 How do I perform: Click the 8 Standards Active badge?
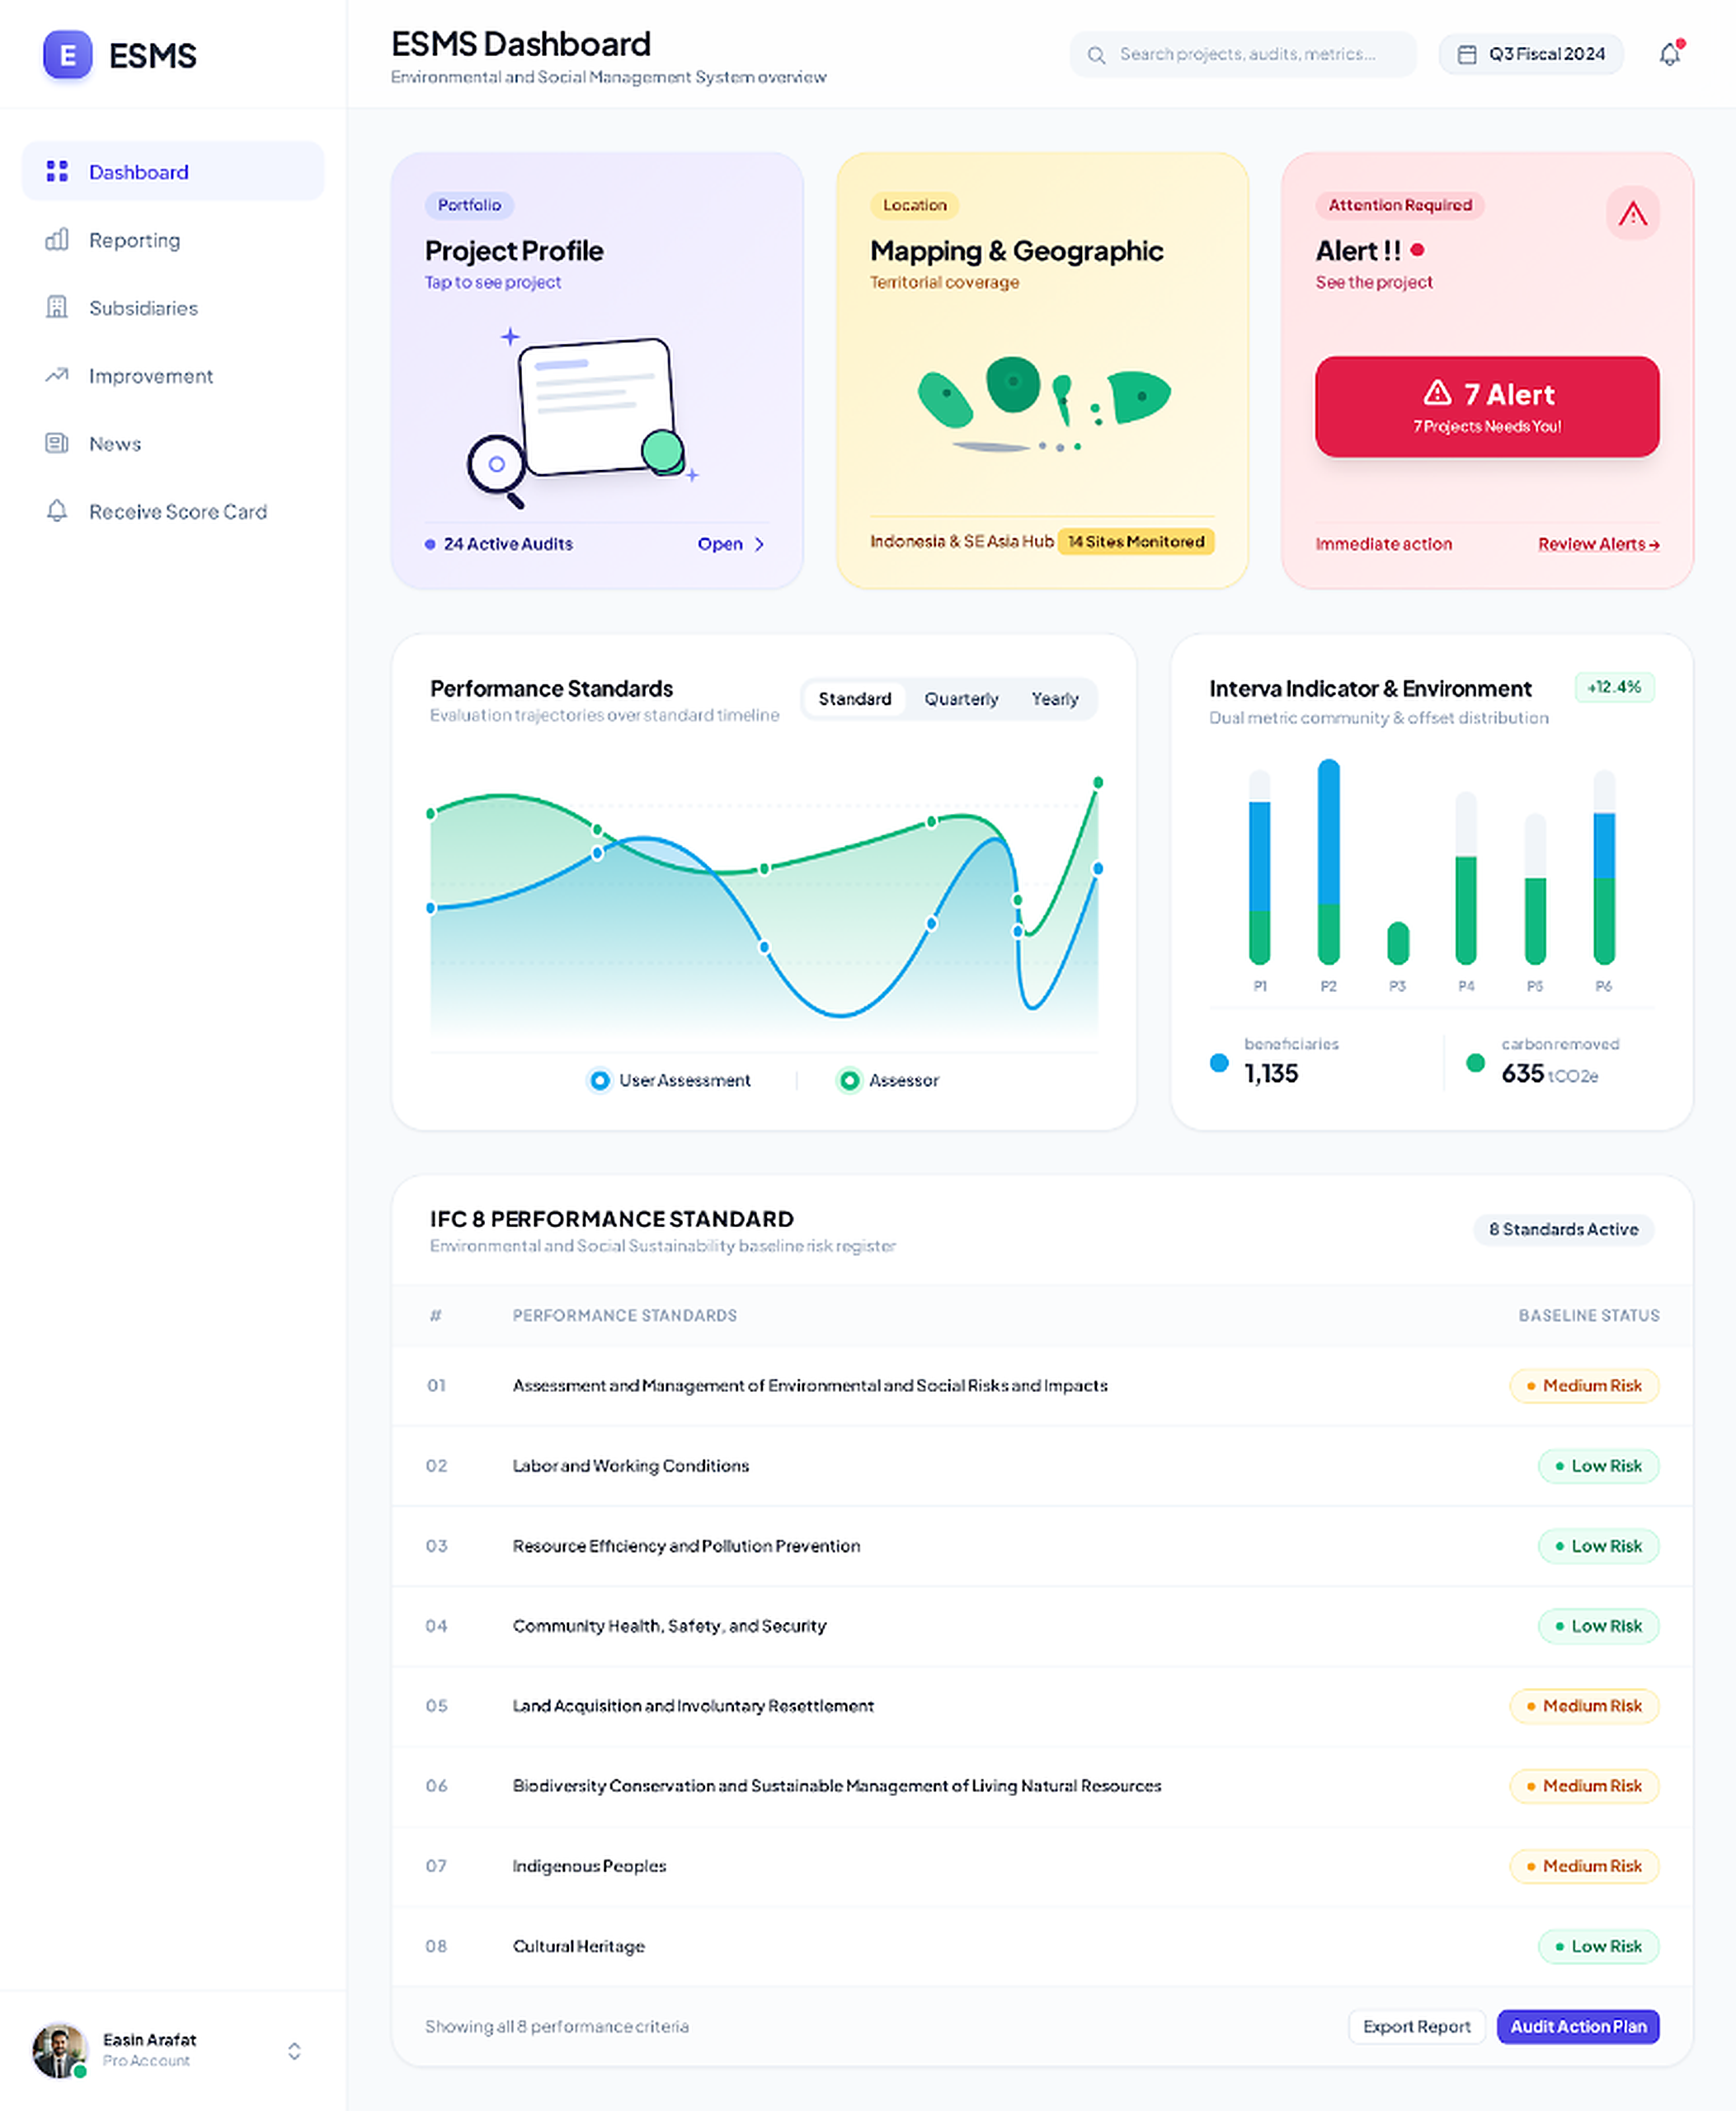pyautogui.click(x=1563, y=1229)
